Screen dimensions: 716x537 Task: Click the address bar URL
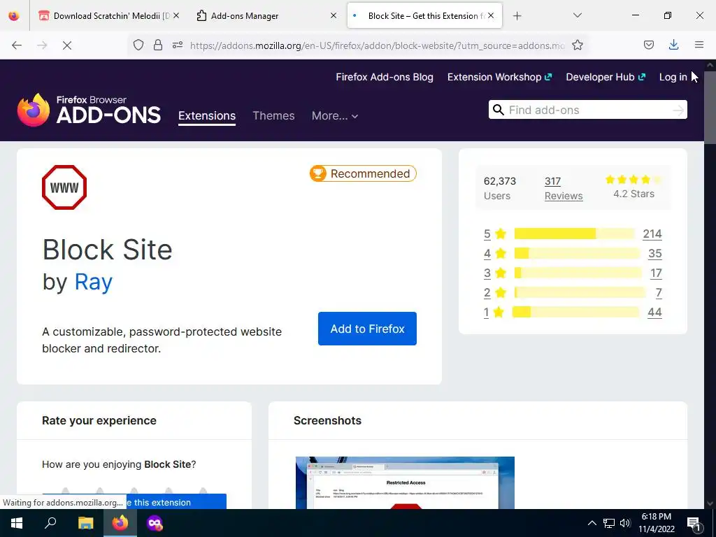377,45
